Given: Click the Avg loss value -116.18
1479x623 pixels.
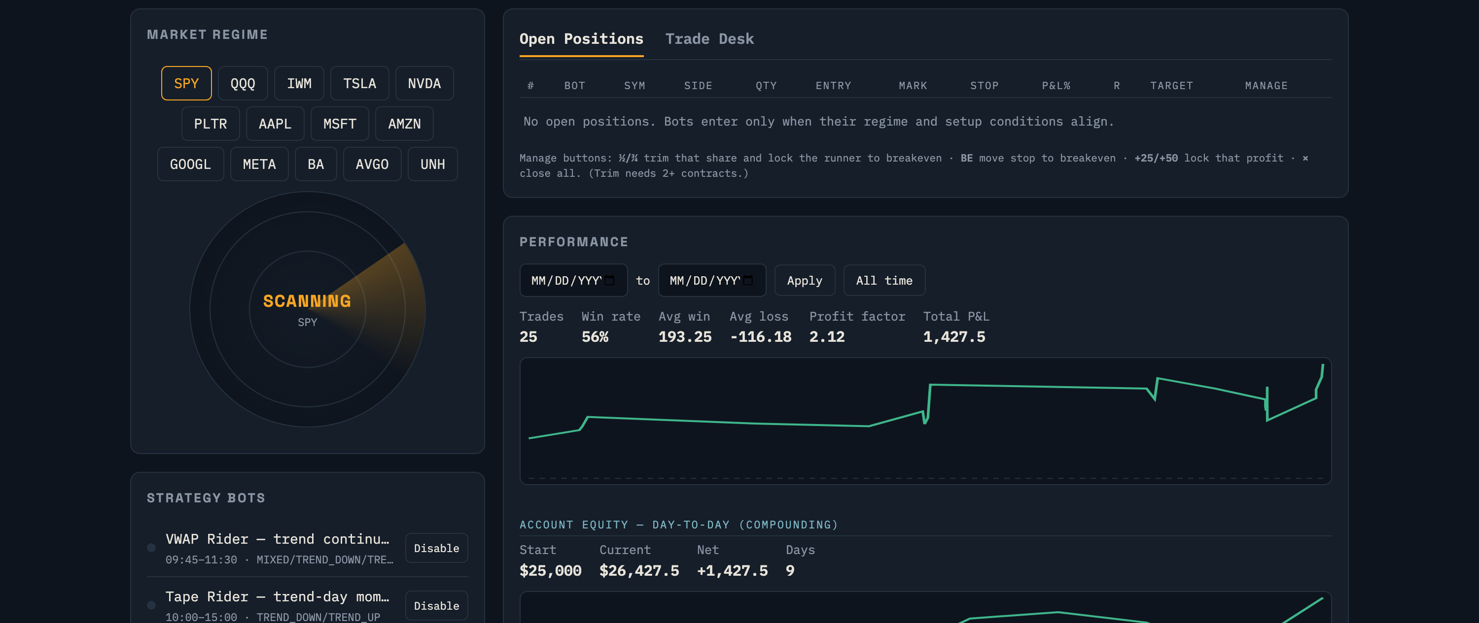Looking at the screenshot, I should (x=761, y=337).
